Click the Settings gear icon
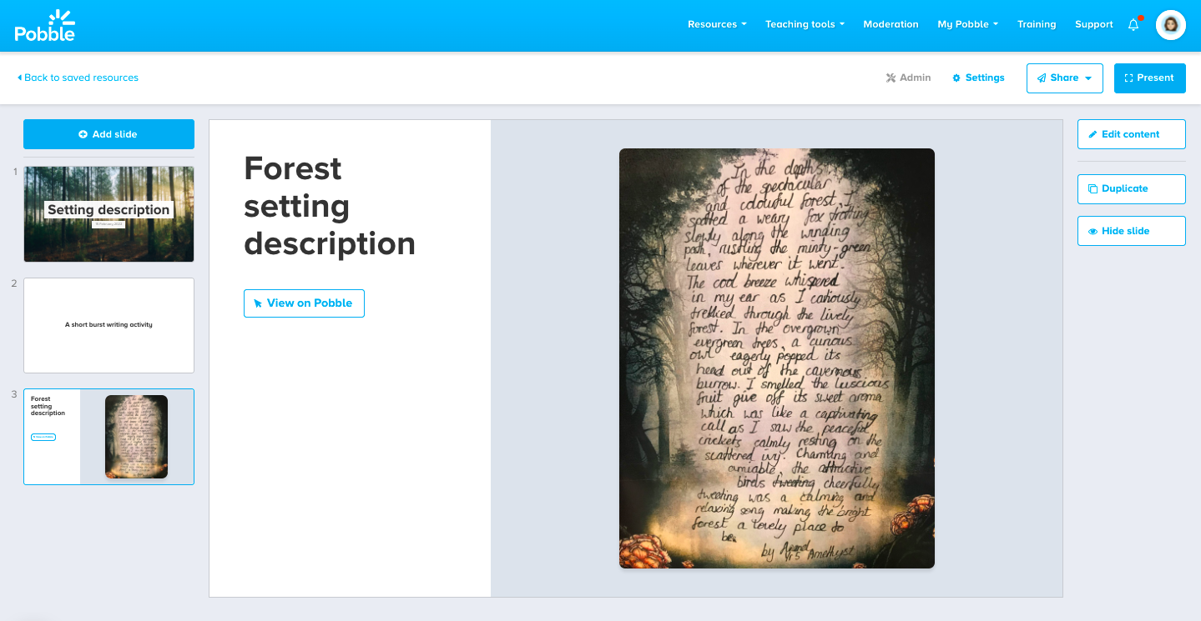 [x=956, y=78]
